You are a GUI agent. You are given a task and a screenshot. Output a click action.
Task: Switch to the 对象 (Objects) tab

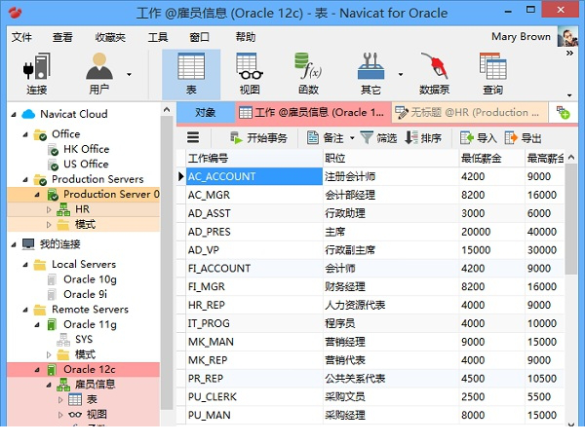pos(206,112)
